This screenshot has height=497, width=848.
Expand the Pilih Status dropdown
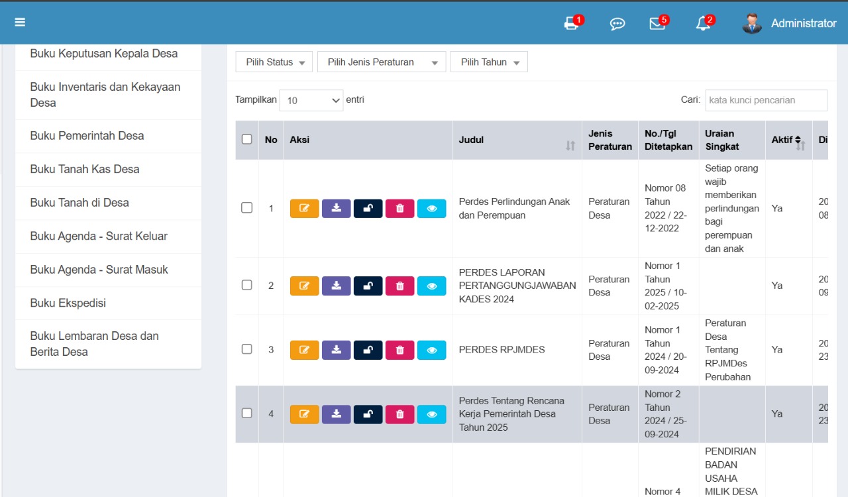(274, 62)
